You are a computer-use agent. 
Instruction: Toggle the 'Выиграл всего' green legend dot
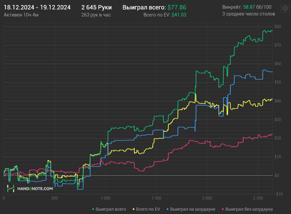point(93,209)
